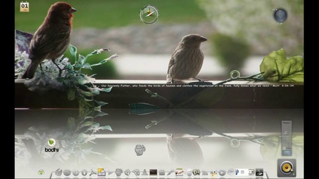Open the notepad with pencil dock icon
319x179 pixels.
[179, 173]
